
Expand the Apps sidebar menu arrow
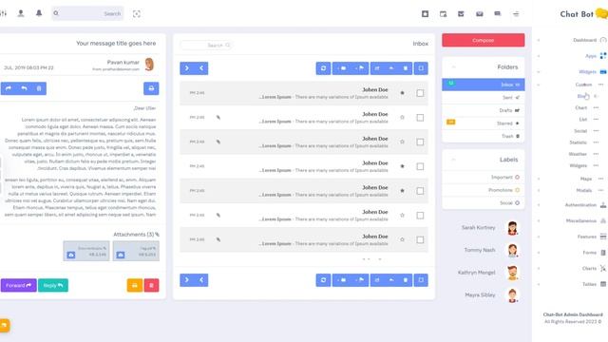(539, 56)
